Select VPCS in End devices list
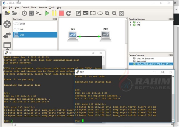Image resolution: width=179 pixels, height=127 pixels. pyautogui.click(x=35, y=35)
